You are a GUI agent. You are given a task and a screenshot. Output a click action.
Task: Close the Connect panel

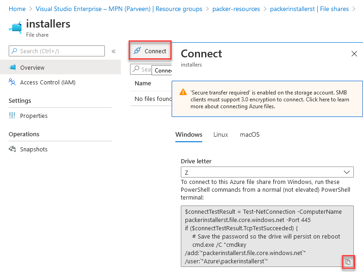click(x=354, y=54)
